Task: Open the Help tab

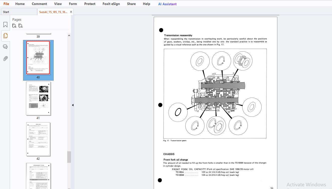Action: pyautogui.click(x=146, y=4)
